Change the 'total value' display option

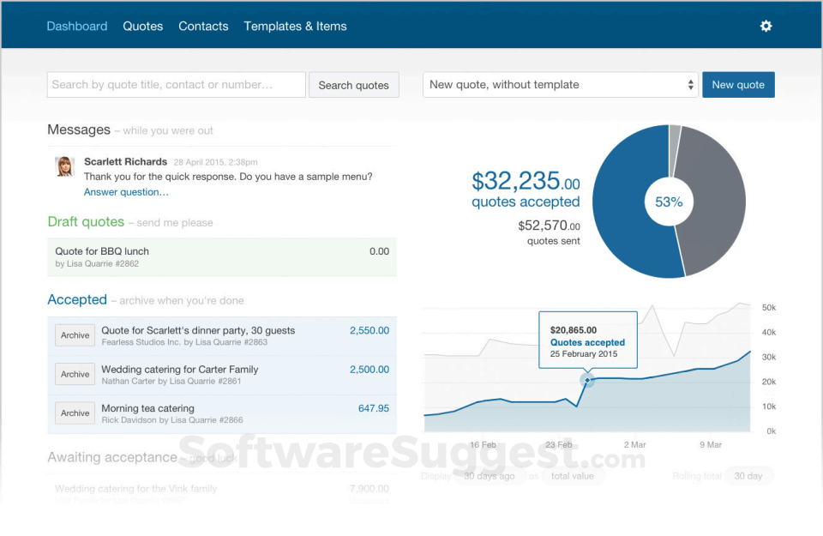(574, 475)
